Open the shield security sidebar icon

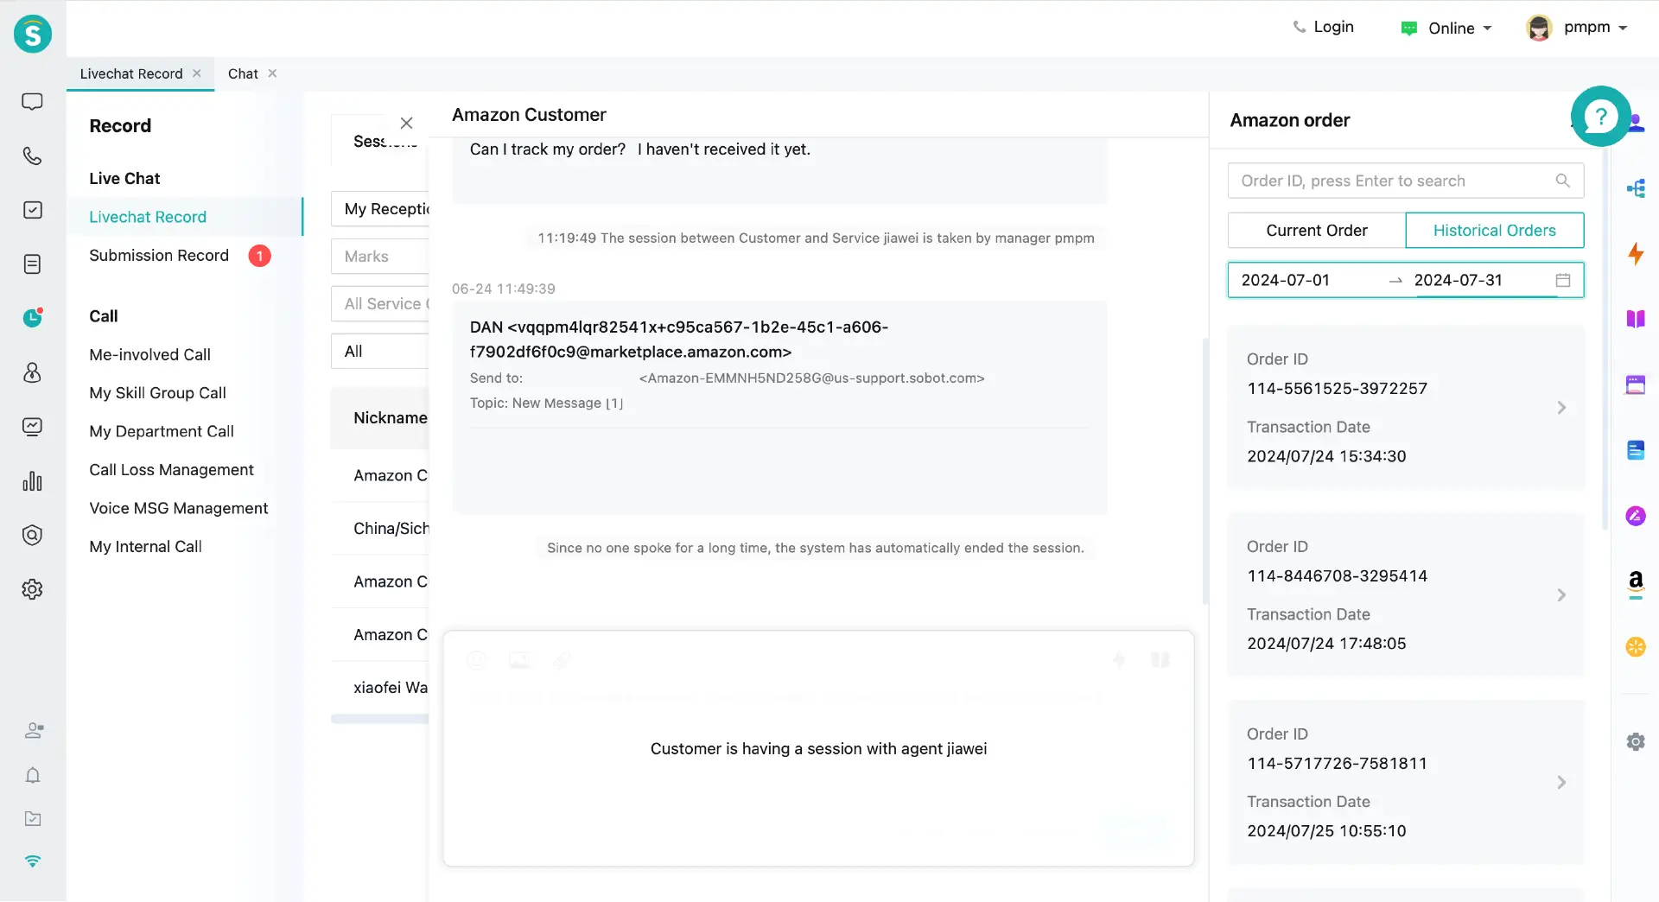32,535
